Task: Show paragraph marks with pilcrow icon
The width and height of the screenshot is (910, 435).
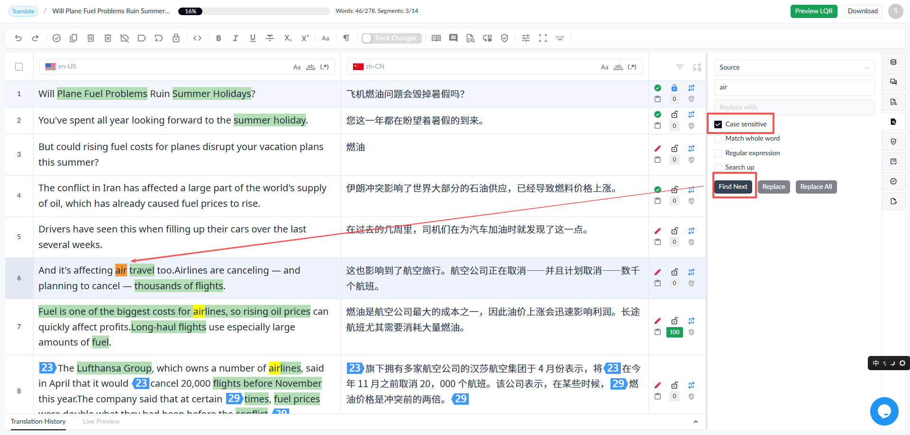Action: [x=346, y=38]
